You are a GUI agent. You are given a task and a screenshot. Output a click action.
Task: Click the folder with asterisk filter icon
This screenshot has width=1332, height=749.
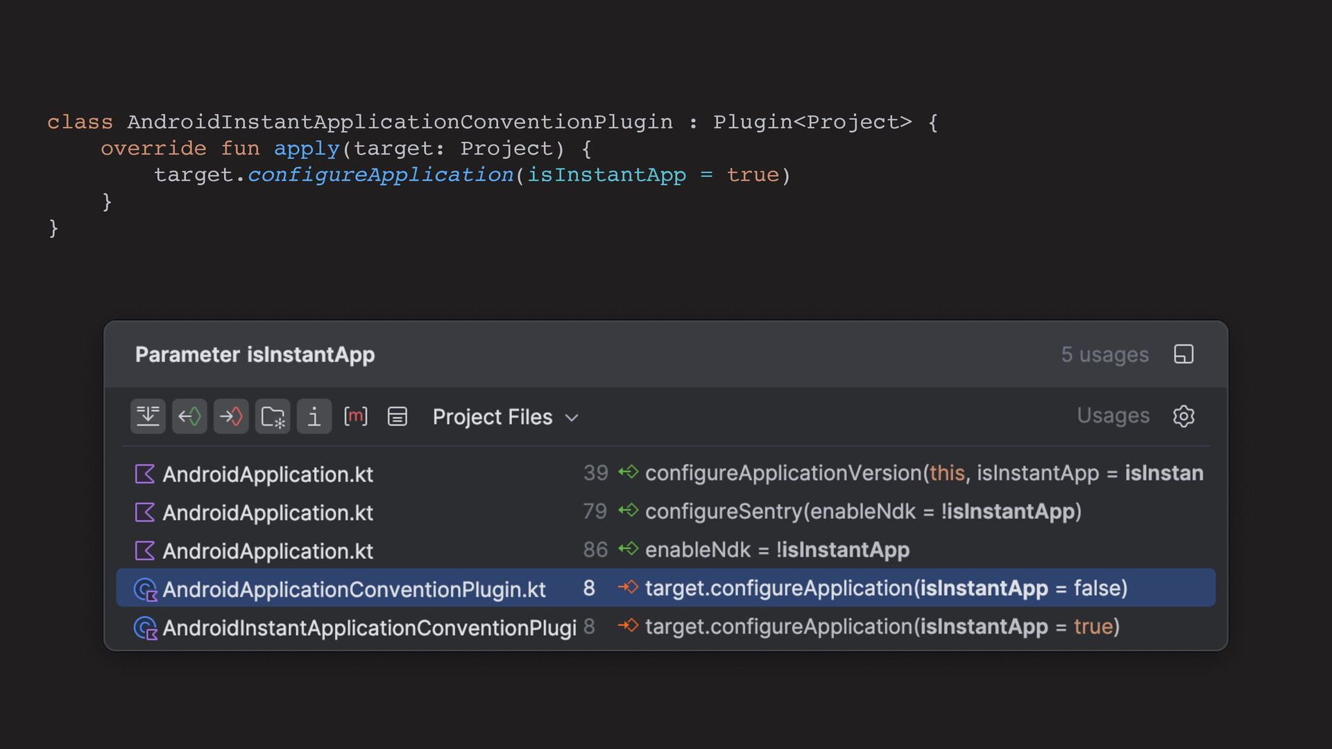coord(273,416)
